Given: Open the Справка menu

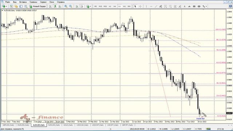Looking at the screenshot, I should click(61, 2).
